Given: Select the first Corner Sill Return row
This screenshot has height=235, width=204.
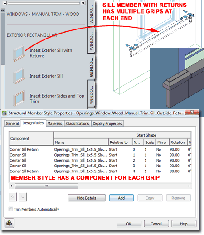Looking at the screenshot, I should (x=100, y=149).
